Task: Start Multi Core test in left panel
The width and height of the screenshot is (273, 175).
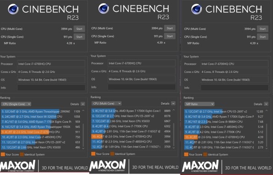Action: point(79,29)
